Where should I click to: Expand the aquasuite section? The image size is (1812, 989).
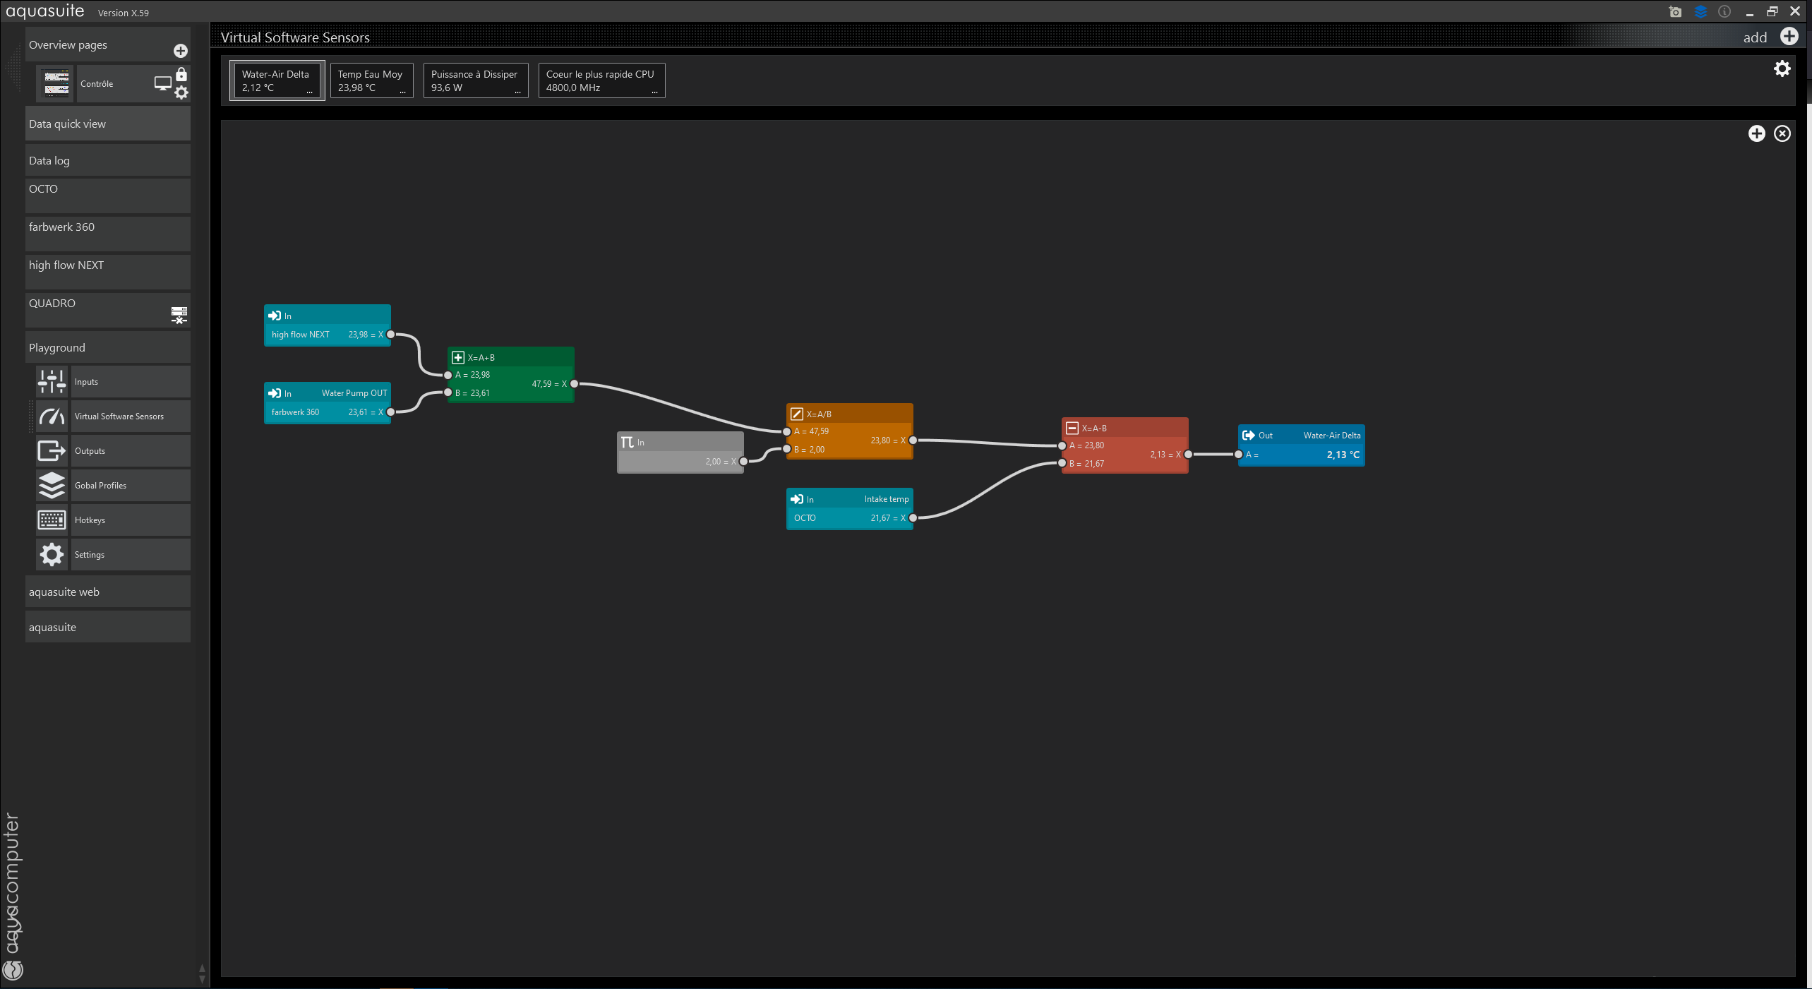(107, 627)
